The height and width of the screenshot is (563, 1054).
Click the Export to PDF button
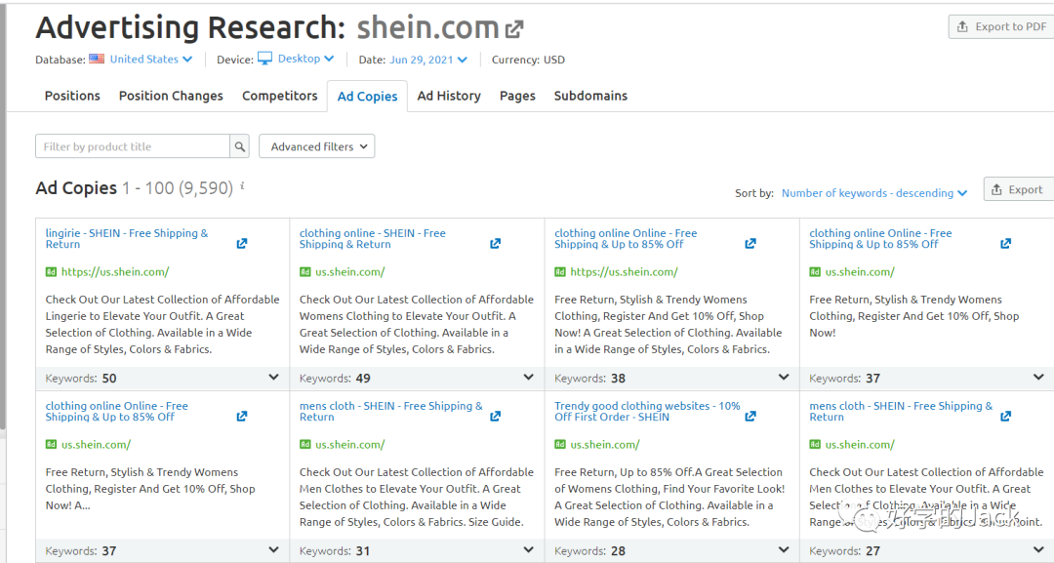[x=1001, y=27]
